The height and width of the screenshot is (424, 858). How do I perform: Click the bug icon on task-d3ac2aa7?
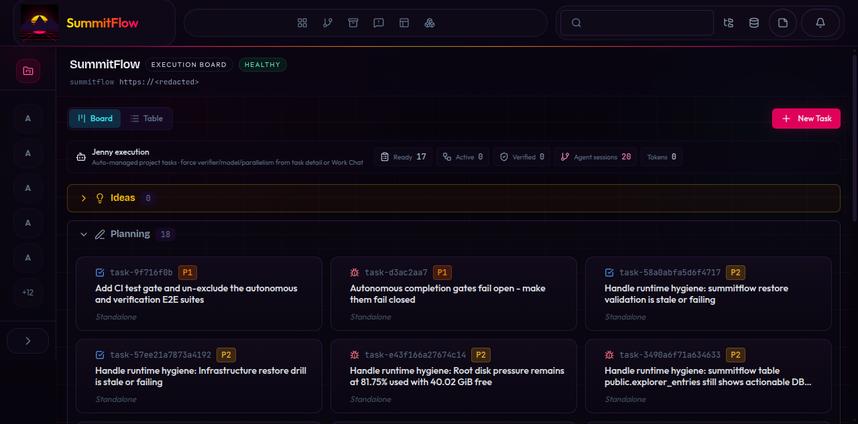click(355, 273)
